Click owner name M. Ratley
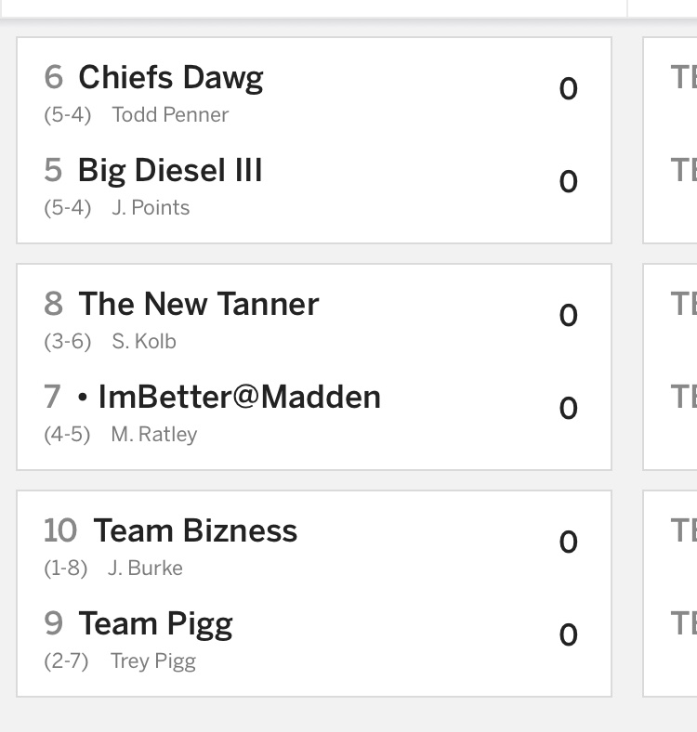The height and width of the screenshot is (732, 697). click(x=154, y=435)
